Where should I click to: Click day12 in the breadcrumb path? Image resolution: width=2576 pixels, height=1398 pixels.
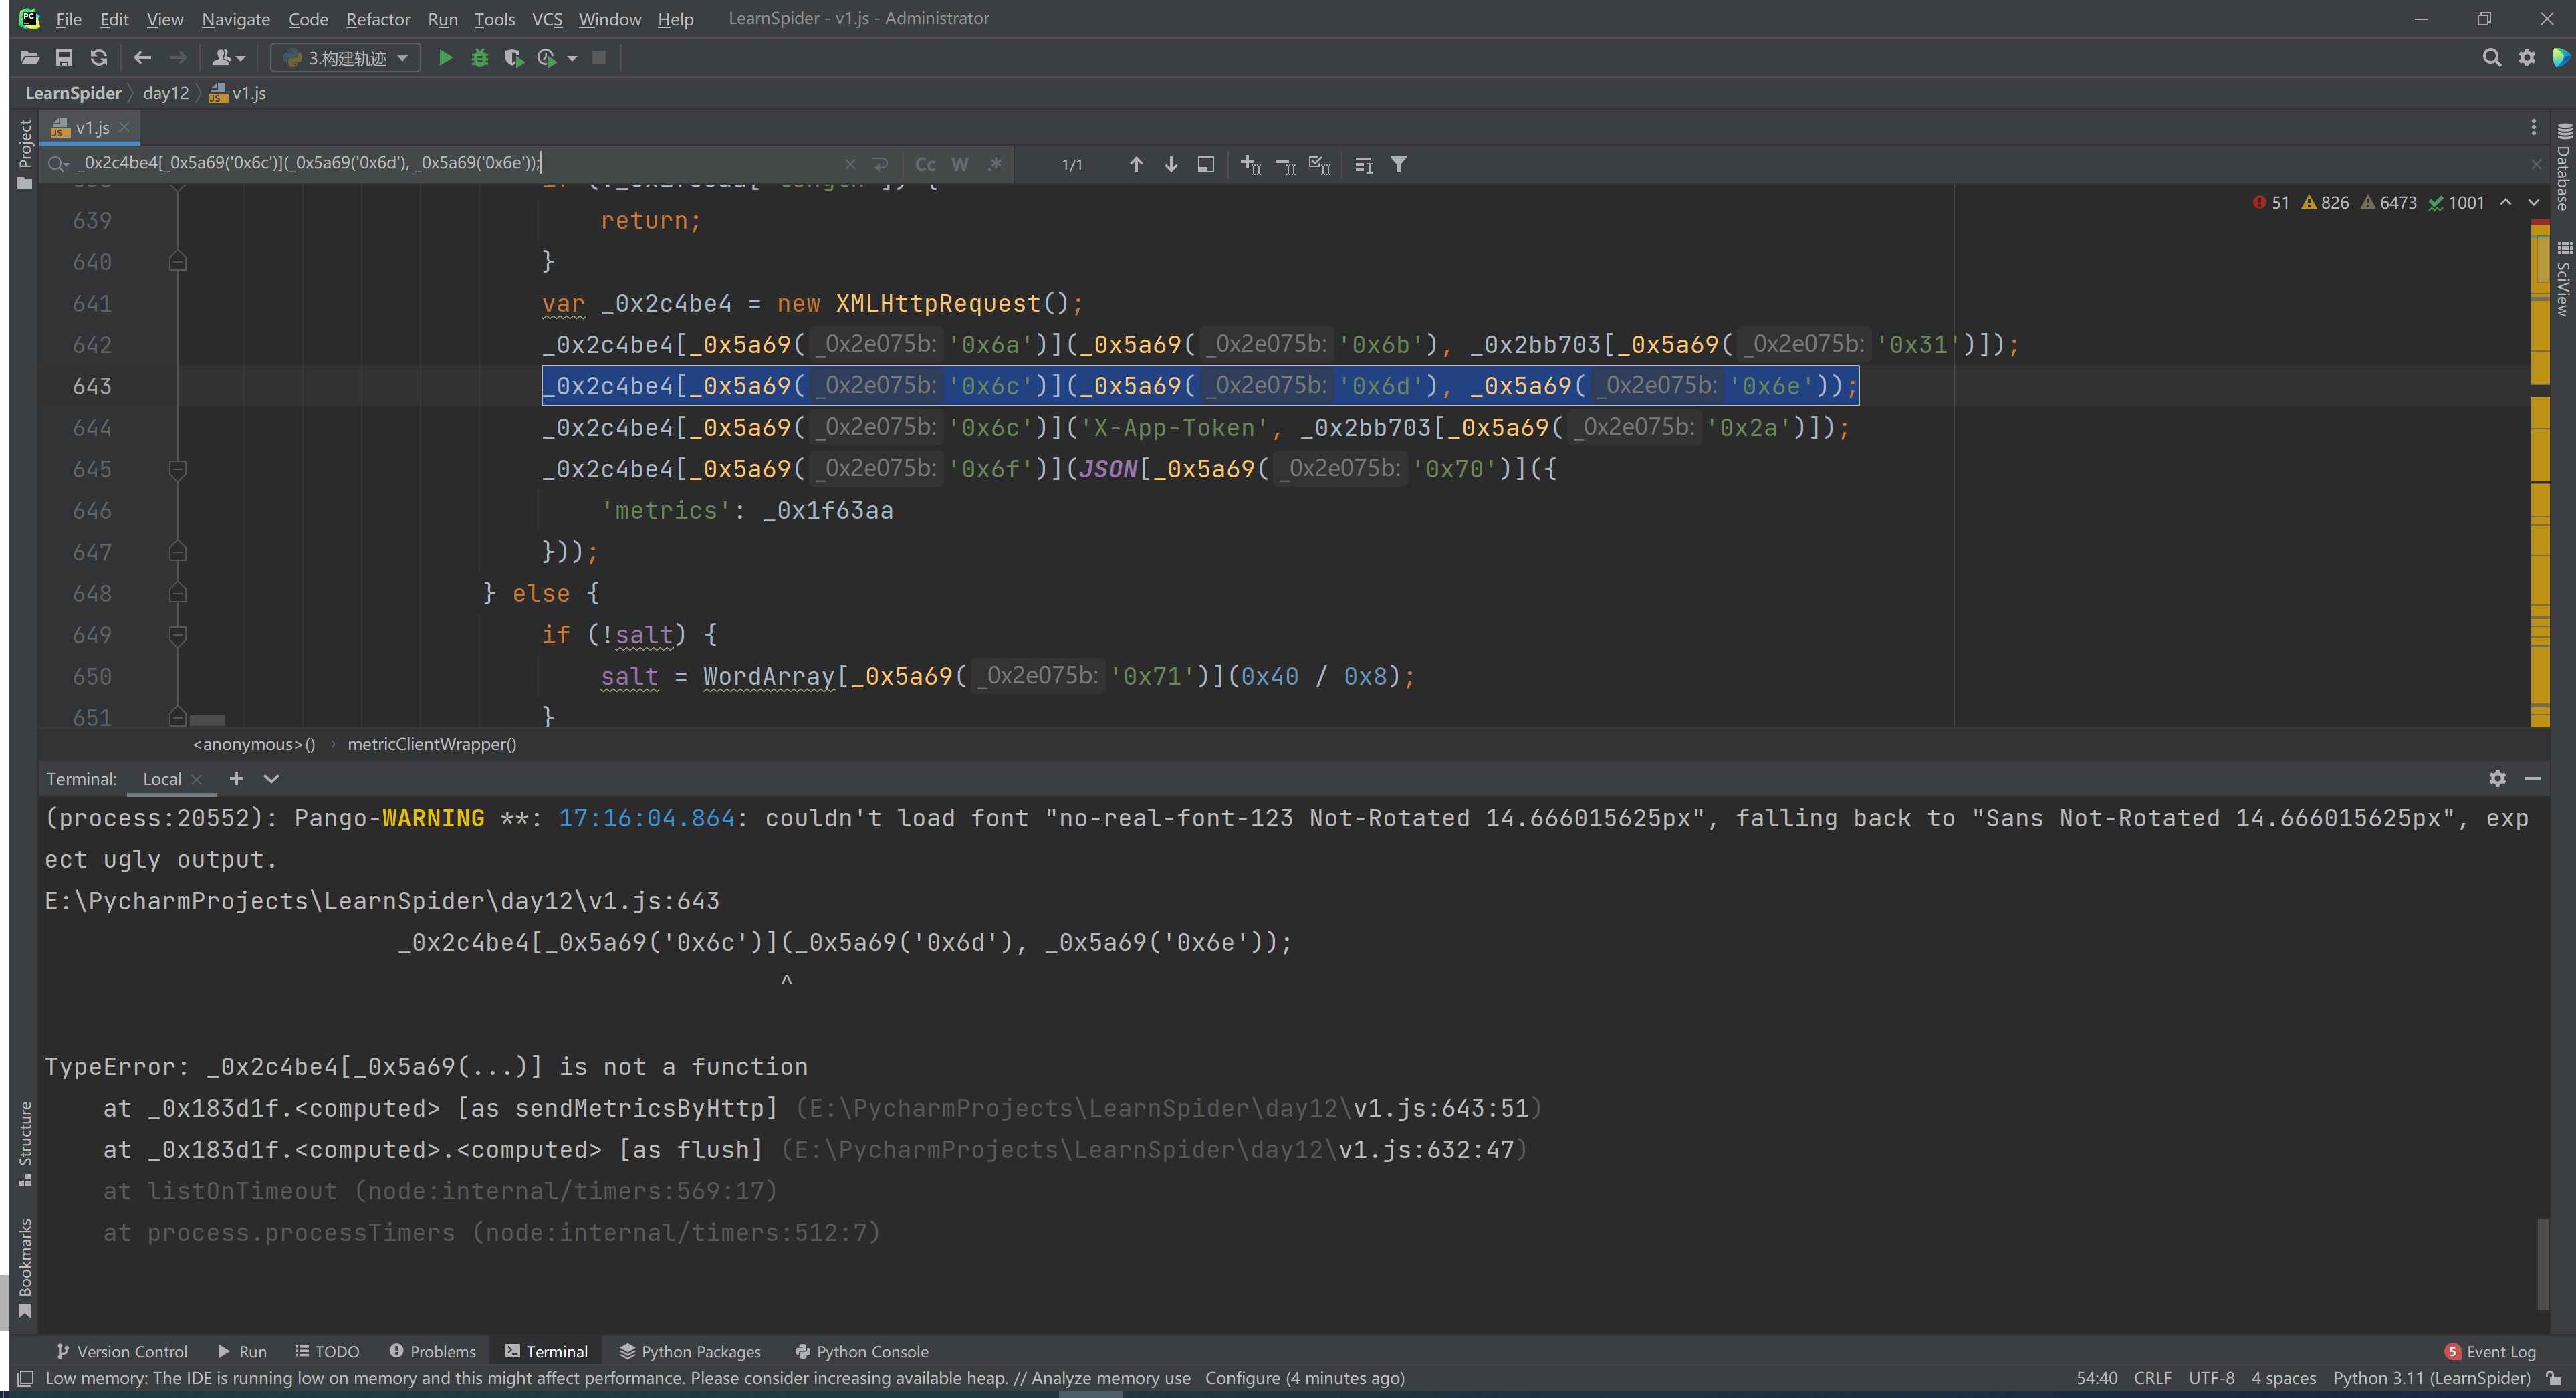click(166, 93)
